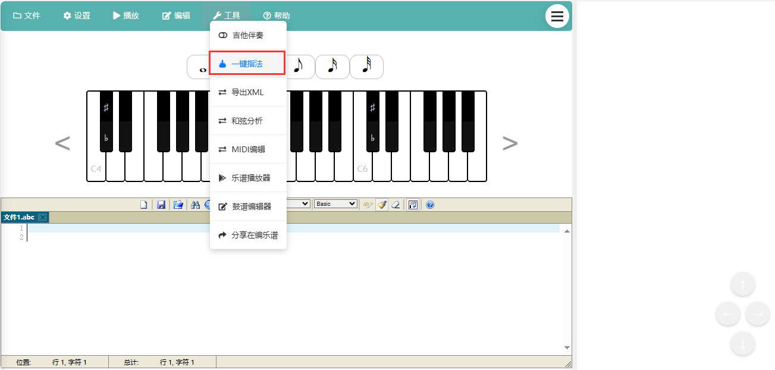Click the up arrow navigation button
This screenshot has height=370, width=775.
(743, 284)
